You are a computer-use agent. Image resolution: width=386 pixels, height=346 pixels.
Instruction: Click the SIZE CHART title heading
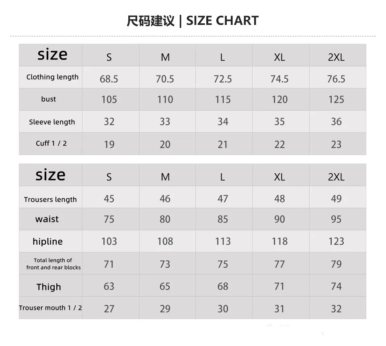click(193, 20)
